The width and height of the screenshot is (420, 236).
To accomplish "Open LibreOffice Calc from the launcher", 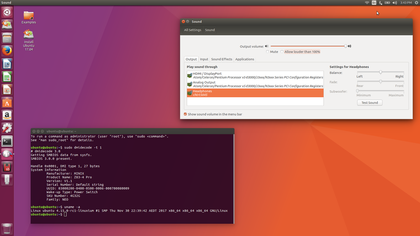I will click(x=7, y=77).
